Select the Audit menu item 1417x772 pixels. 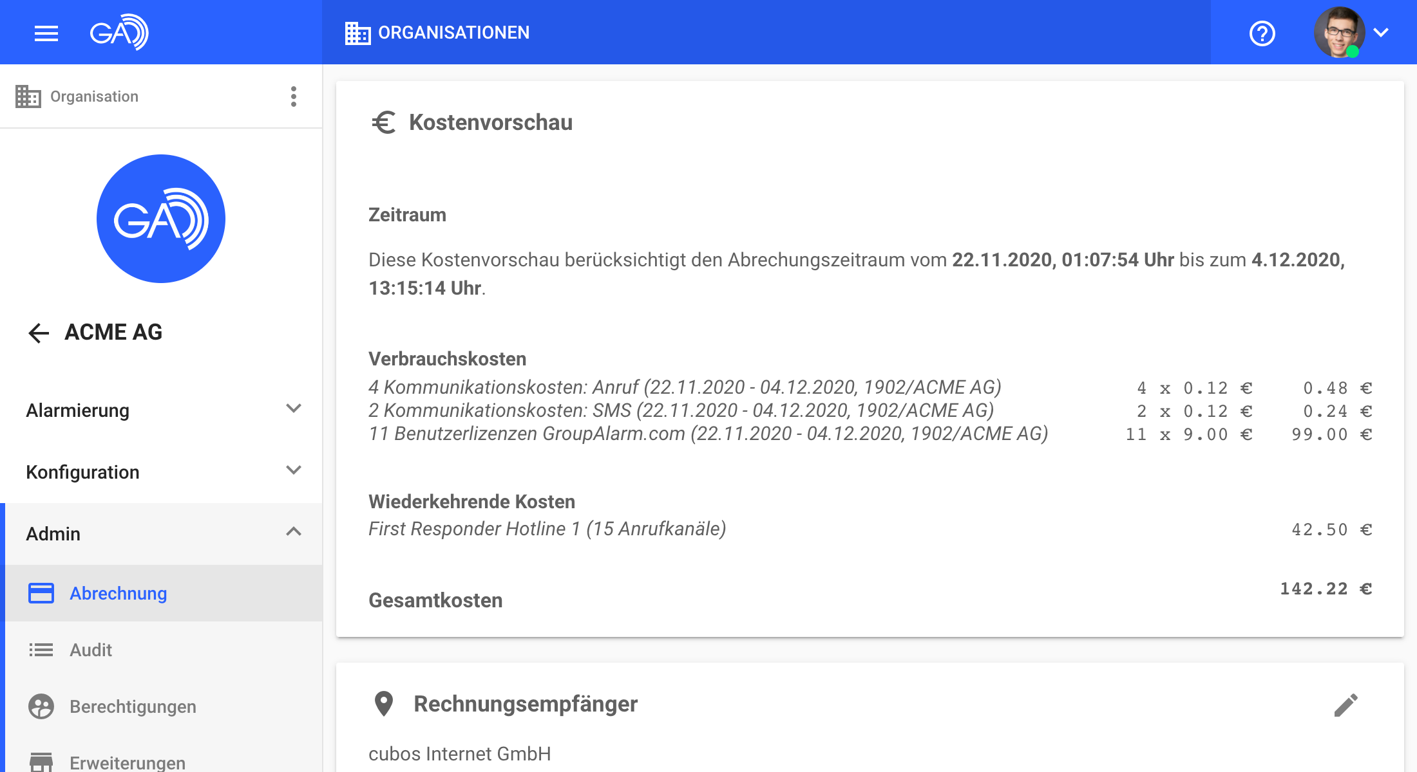(x=91, y=650)
